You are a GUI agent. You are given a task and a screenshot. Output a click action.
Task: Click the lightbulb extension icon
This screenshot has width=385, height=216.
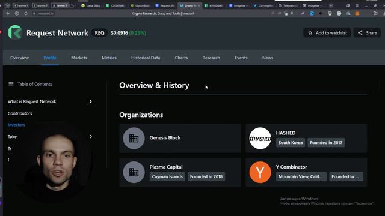(x=330, y=13)
